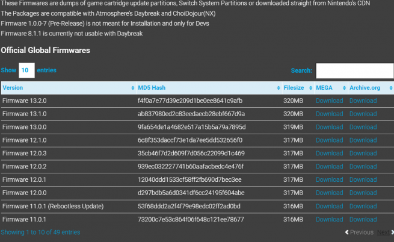Download Firmware 13.2.0 from Archive.org
Screen dimensions: 394x242
point(363,101)
